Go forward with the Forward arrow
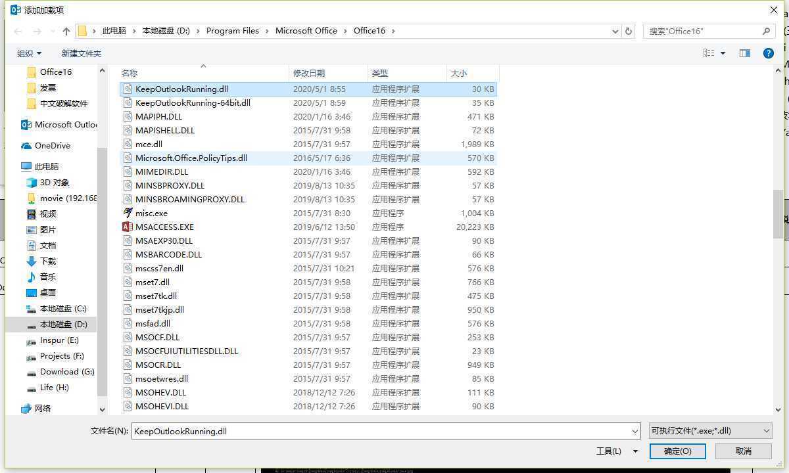789x473 pixels. coord(37,31)
